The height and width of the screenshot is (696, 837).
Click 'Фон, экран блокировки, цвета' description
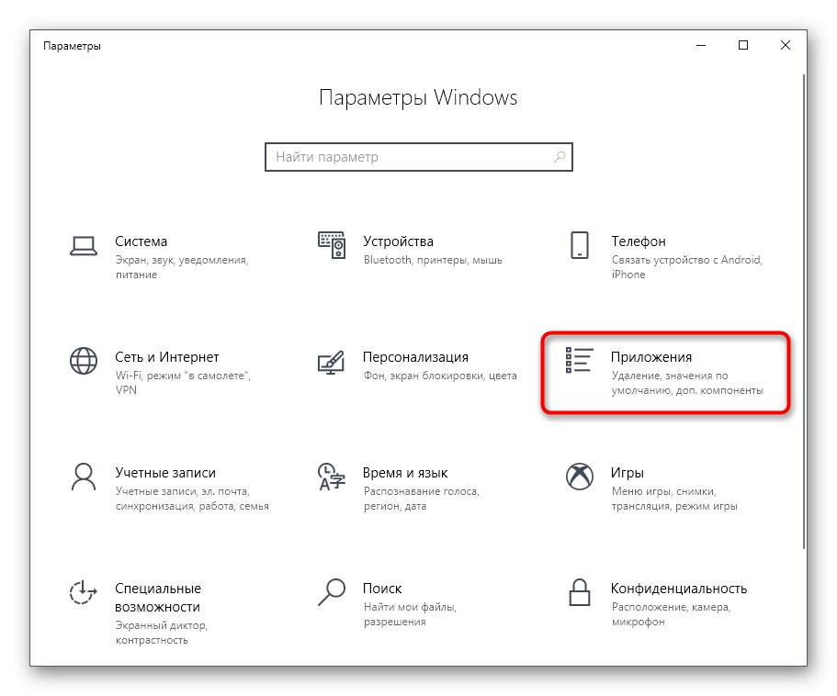[440, 376]
